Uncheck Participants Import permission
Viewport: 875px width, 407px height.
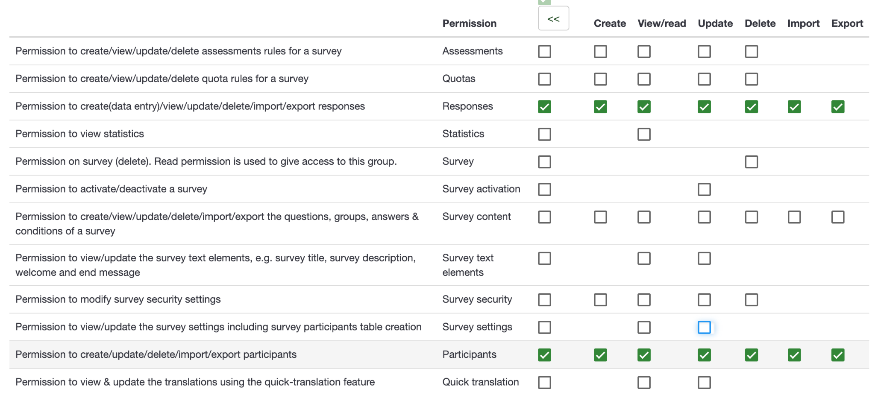click(794, 355)
